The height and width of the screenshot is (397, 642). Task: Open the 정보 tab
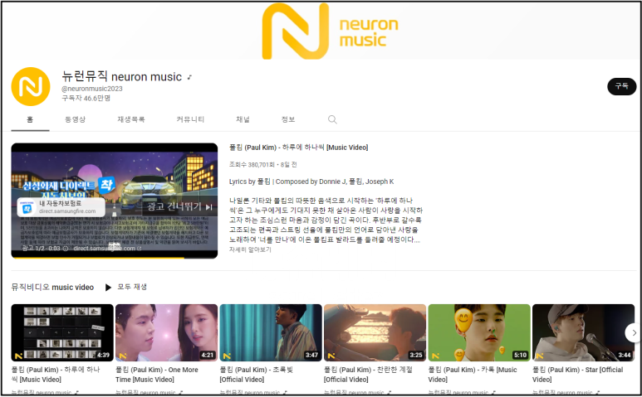click(x=288, y=119)
